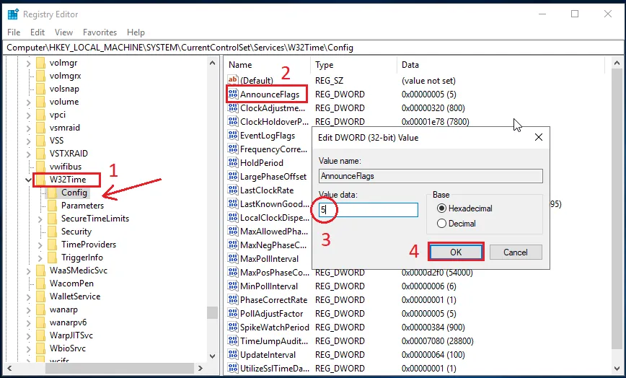Select the vwifibus key in tree
626x378 pixels.
pyautogui.click(x=66, y=167)
